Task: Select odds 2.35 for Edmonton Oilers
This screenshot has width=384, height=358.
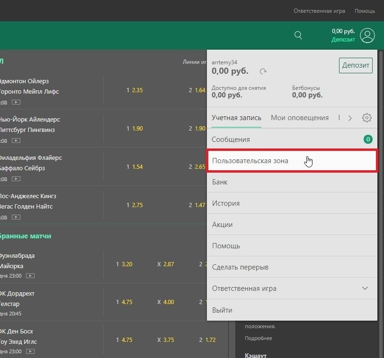Action: click(x=137, y=90)
